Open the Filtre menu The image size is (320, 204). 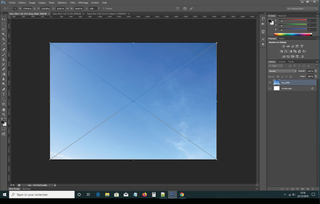coord(72,2)
